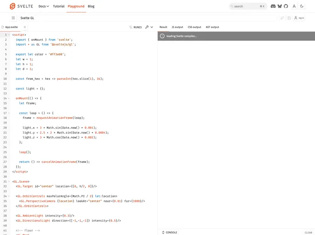Click the save project icon
This screenshot has width=315, height=235.
click(289, 18)
